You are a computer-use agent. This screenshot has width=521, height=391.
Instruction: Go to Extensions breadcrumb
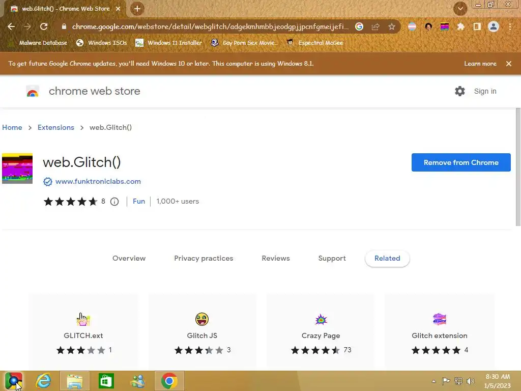tap(56, 127)
